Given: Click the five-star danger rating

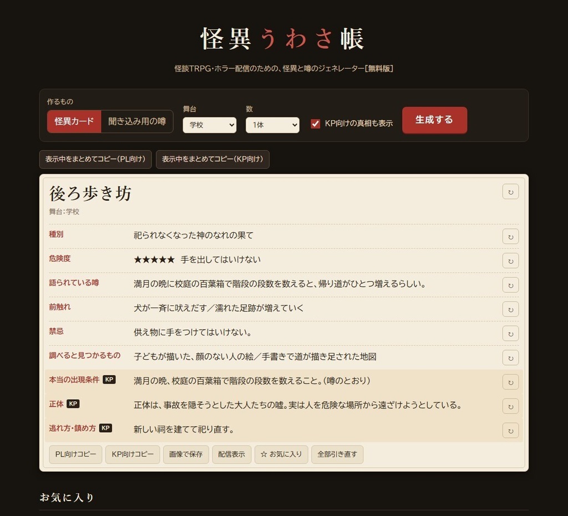Looking at the screenshot, I should click(x=154, y=260).
